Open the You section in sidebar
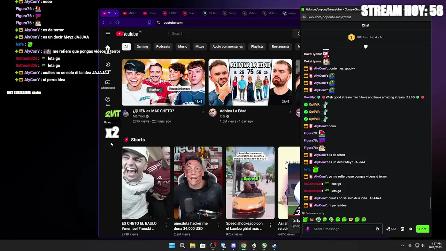 [108, 101]
